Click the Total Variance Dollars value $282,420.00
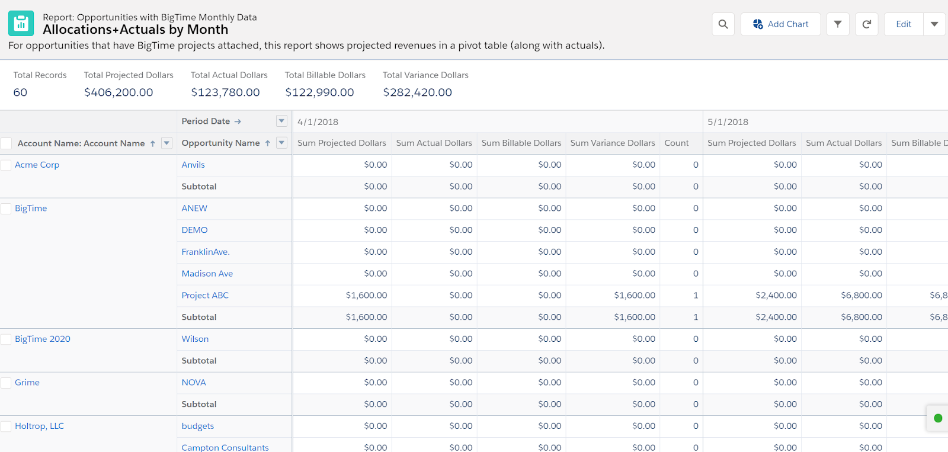Viewport: 948px width, 452px height. click(x=417, y=92)
